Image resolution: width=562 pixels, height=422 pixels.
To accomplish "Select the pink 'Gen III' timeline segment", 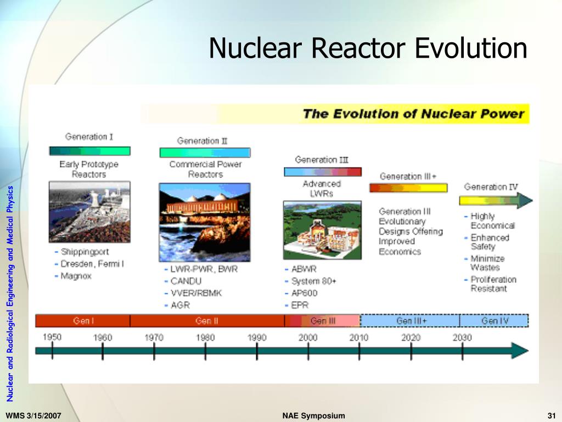I will [x=322, y=321].
